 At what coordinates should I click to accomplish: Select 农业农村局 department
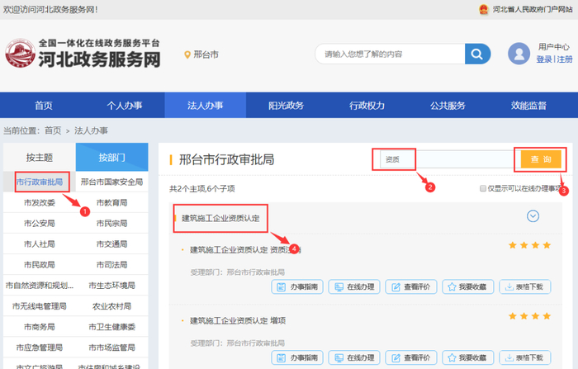click(111, 306)
